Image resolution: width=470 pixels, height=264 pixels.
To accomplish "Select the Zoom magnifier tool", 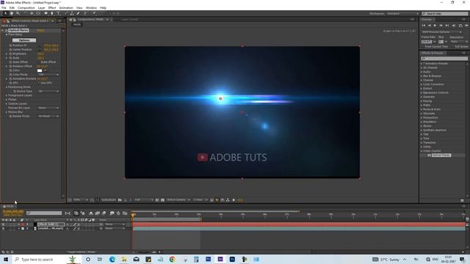I will [x=18, y=13].
